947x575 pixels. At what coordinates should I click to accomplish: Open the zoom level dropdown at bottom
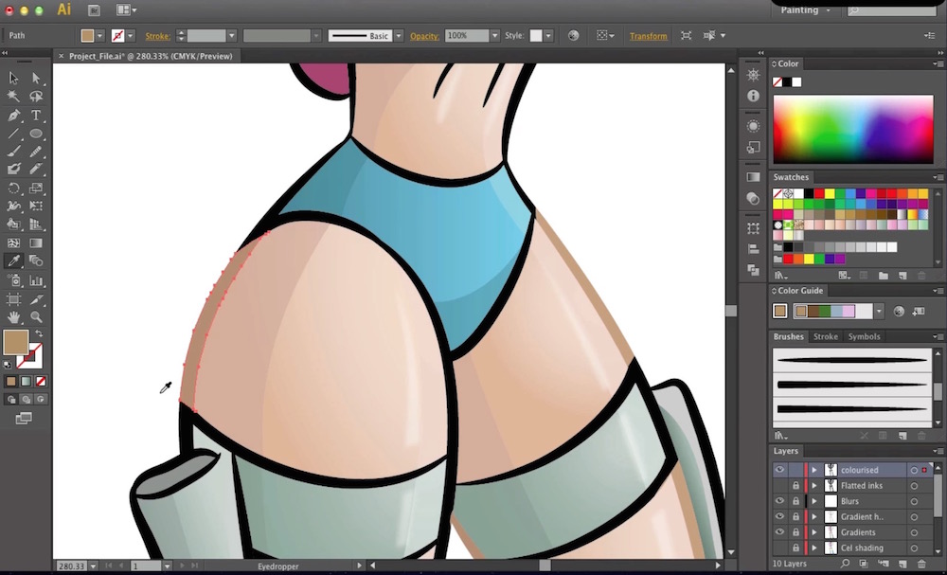93,566
